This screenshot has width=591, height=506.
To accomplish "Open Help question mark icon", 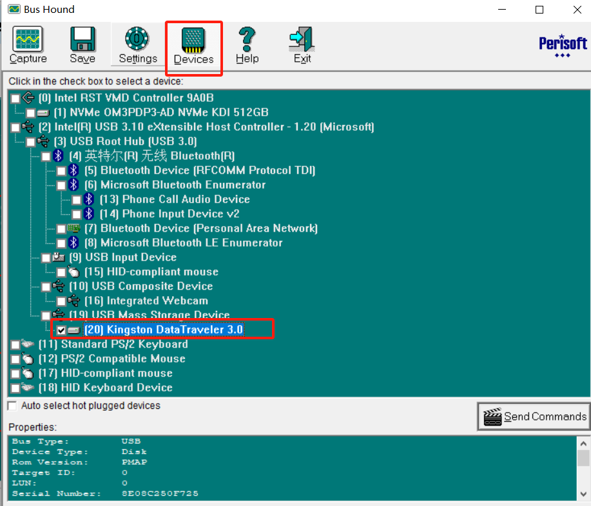I will click(x=247, y=39).
